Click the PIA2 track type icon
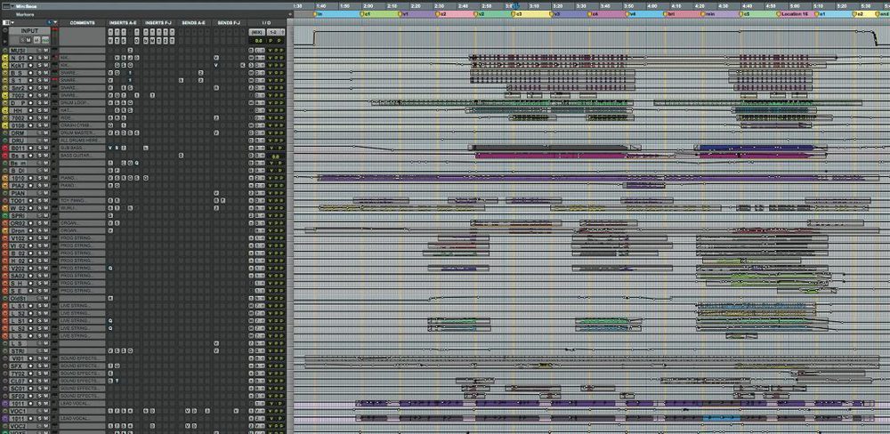Screen dimensions: 890x434 pos(5,186)
